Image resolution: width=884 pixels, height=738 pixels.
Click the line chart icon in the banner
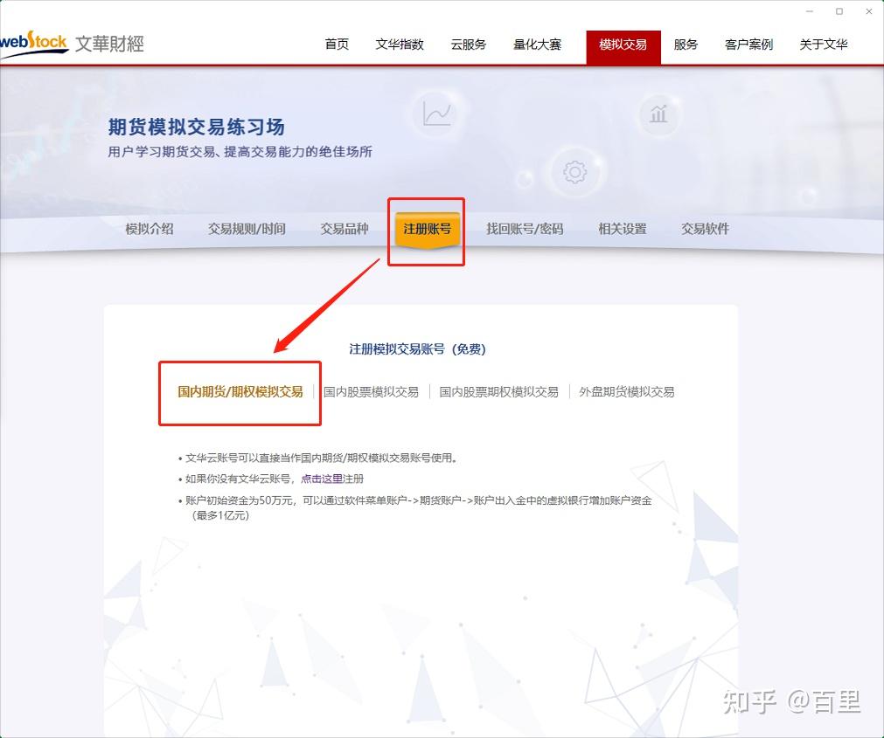tap(438, 112)
